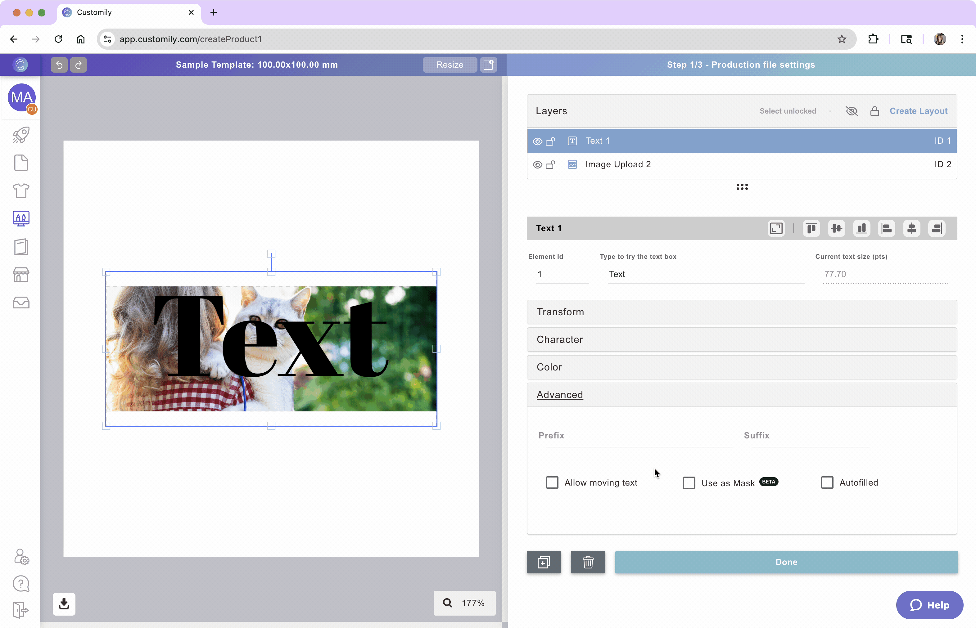
Task: Toggle visibility of Text 1 layer
Action: tap(538, 141)
